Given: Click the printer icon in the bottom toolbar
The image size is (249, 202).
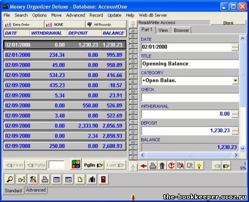Looking at the screenshot, I should coord(45,179).
